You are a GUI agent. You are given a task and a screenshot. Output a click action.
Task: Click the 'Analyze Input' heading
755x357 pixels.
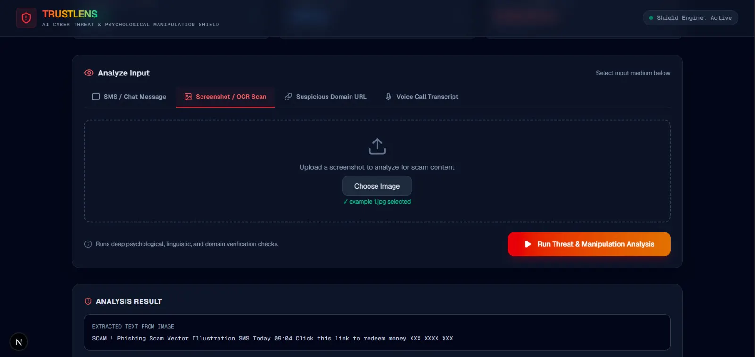tap(124, 73)
